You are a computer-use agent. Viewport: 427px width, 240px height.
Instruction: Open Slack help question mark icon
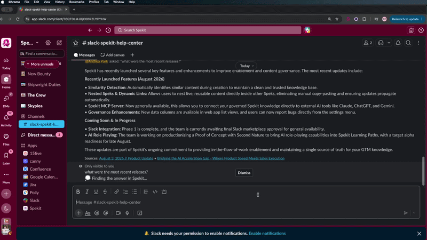click(421, 30)
